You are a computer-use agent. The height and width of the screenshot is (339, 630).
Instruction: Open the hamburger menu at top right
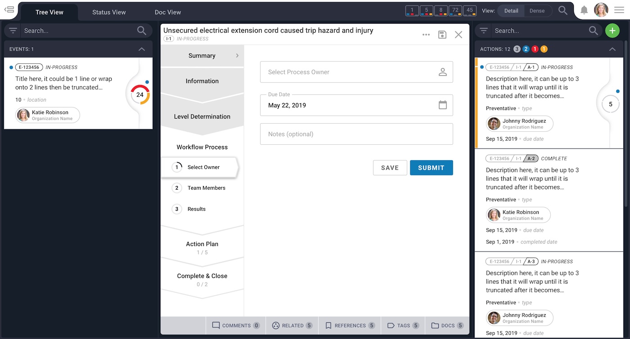pyautogui.click(x=619, y=10)
